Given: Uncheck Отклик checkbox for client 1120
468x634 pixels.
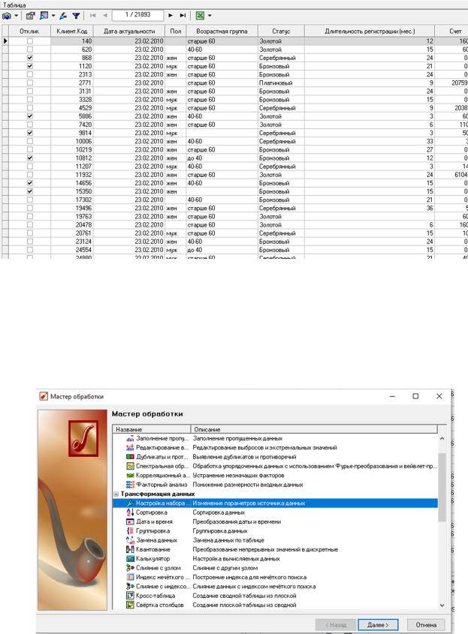Looking at the screenshot, I should click(x=30, y=66).
